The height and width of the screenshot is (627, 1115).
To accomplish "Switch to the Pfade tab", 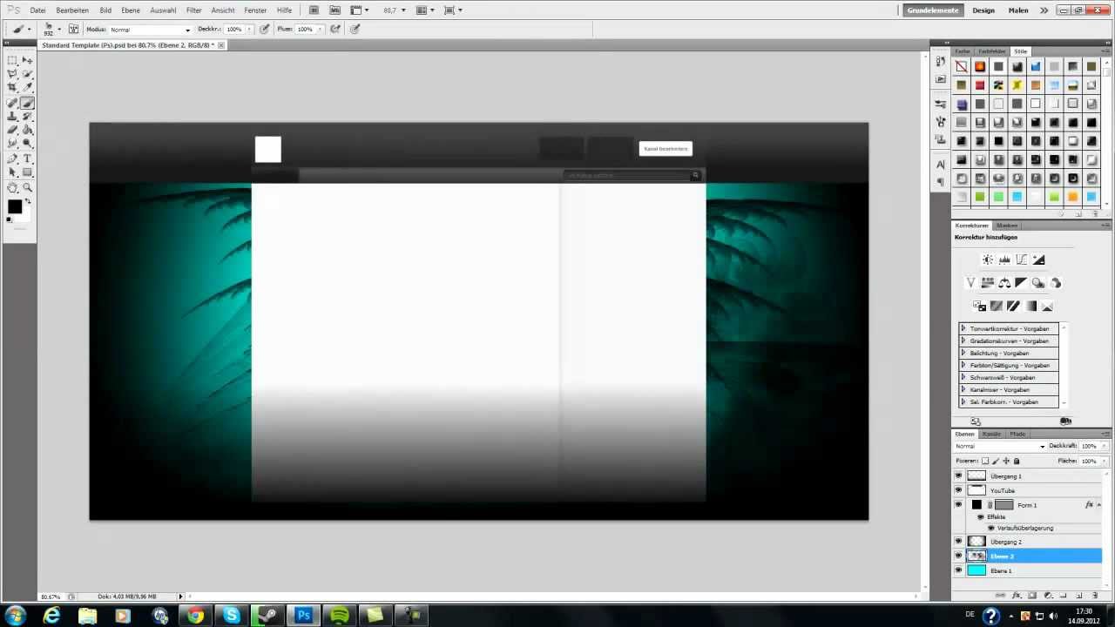I will tap(1017, 434).
